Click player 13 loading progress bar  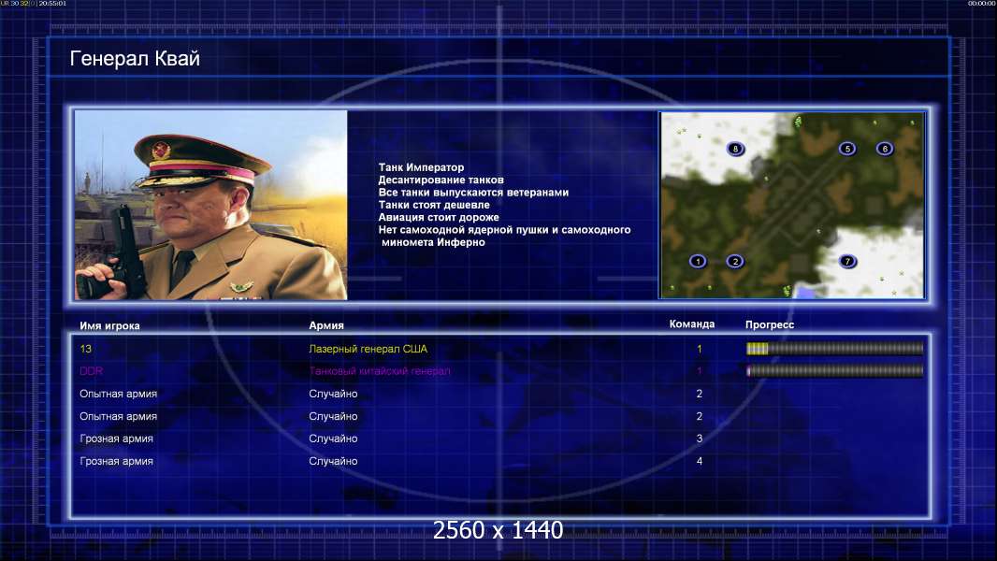(x=834, y=348)
